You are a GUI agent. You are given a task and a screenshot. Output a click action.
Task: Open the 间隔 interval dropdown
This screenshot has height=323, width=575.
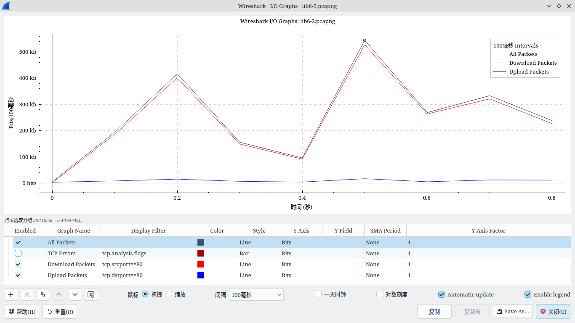[x=256, y=295]
